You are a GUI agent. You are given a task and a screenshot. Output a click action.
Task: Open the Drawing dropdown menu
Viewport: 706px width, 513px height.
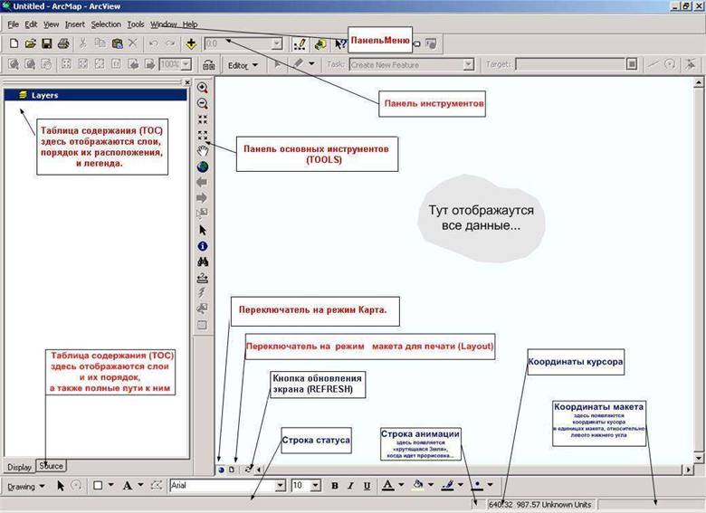tap(26, 486)
